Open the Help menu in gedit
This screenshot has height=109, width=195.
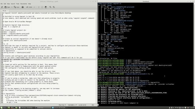29,4
